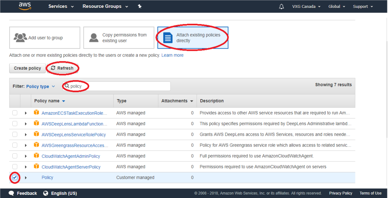Screen dimensions: 388x198
Task: Expand the CloudWatchAgentServerPolicy row arrow
Action: click(x=26, y=167)
